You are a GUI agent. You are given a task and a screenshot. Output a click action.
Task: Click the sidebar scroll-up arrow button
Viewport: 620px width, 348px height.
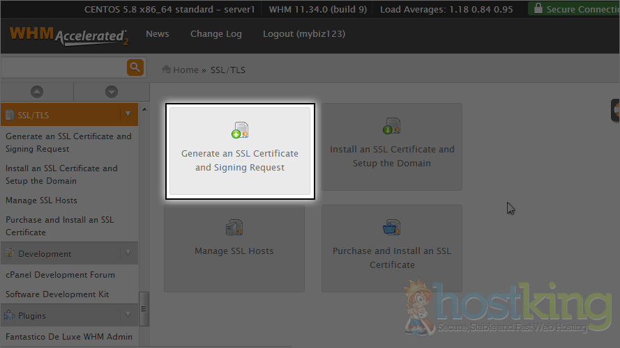[37, 92]
